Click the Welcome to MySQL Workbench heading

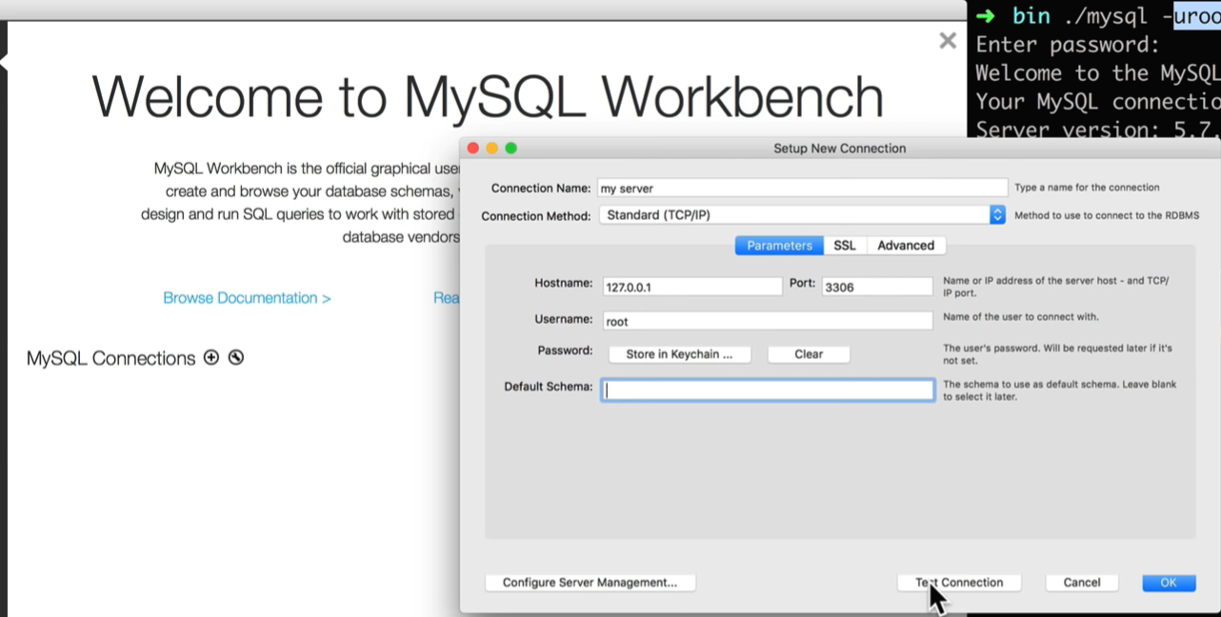pyautogui.click(x=488, y=96)
